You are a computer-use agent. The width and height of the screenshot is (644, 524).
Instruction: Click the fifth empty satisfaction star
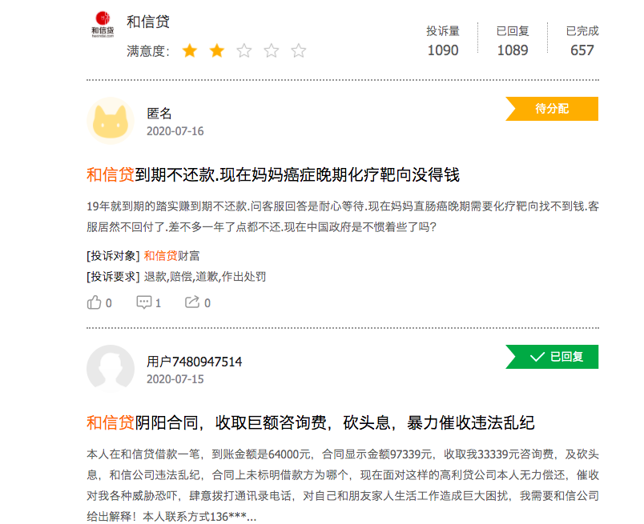[299, 51]
